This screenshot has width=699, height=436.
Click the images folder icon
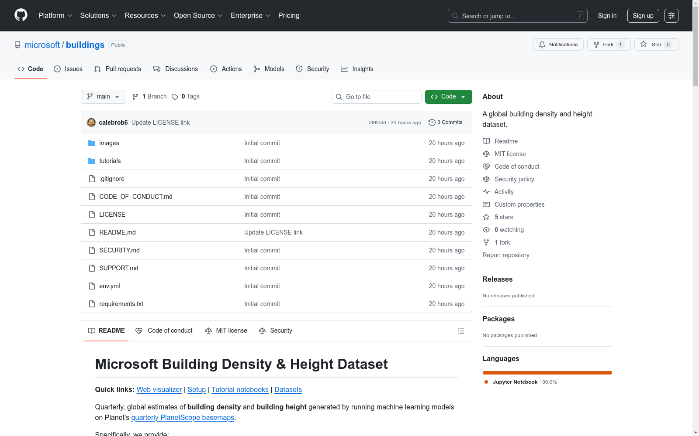click(92, 143)
